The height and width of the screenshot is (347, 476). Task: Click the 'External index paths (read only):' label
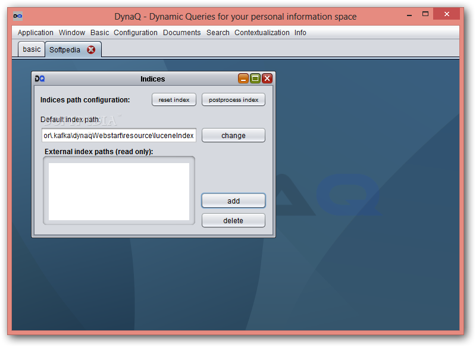[x=99, y=152]
